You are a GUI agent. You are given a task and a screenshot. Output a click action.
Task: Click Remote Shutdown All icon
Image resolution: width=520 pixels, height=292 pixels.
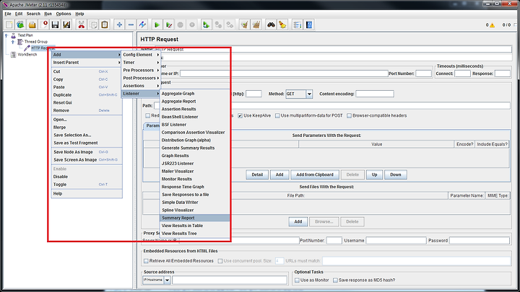(230, 25)
